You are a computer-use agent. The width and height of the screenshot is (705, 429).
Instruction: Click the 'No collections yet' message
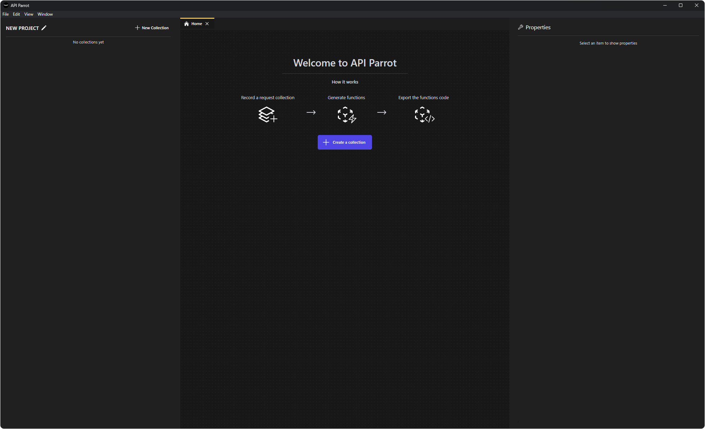[x=88, y=42]
